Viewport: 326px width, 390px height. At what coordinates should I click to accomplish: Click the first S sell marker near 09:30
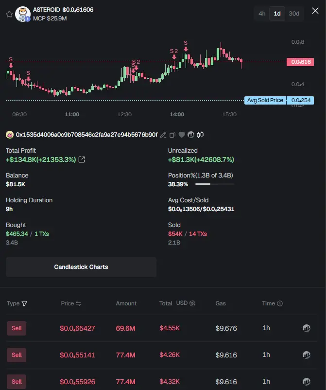point(11,62)
